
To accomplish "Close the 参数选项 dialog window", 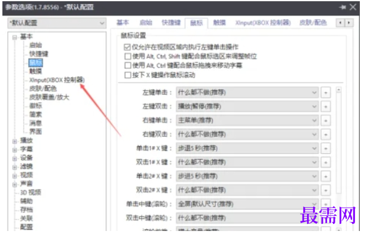I will point(353,7).
